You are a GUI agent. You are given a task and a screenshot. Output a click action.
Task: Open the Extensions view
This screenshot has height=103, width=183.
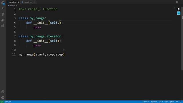click(3, 26)
